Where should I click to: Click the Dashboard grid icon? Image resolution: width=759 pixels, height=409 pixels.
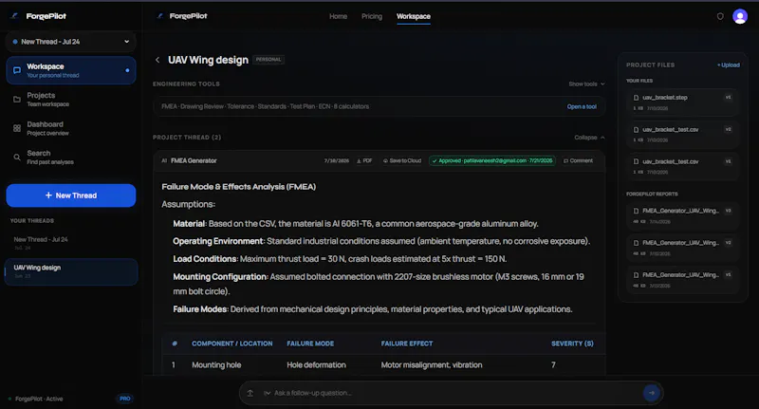pyautogui.click(x=17, y=128)
